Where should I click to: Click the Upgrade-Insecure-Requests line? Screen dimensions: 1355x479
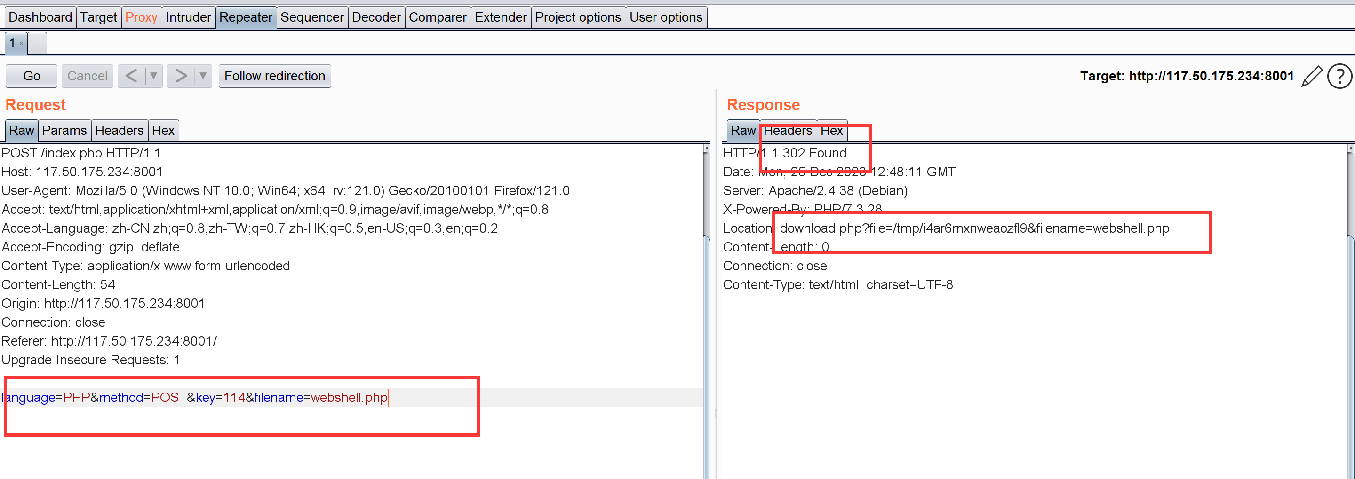(91, 360)
